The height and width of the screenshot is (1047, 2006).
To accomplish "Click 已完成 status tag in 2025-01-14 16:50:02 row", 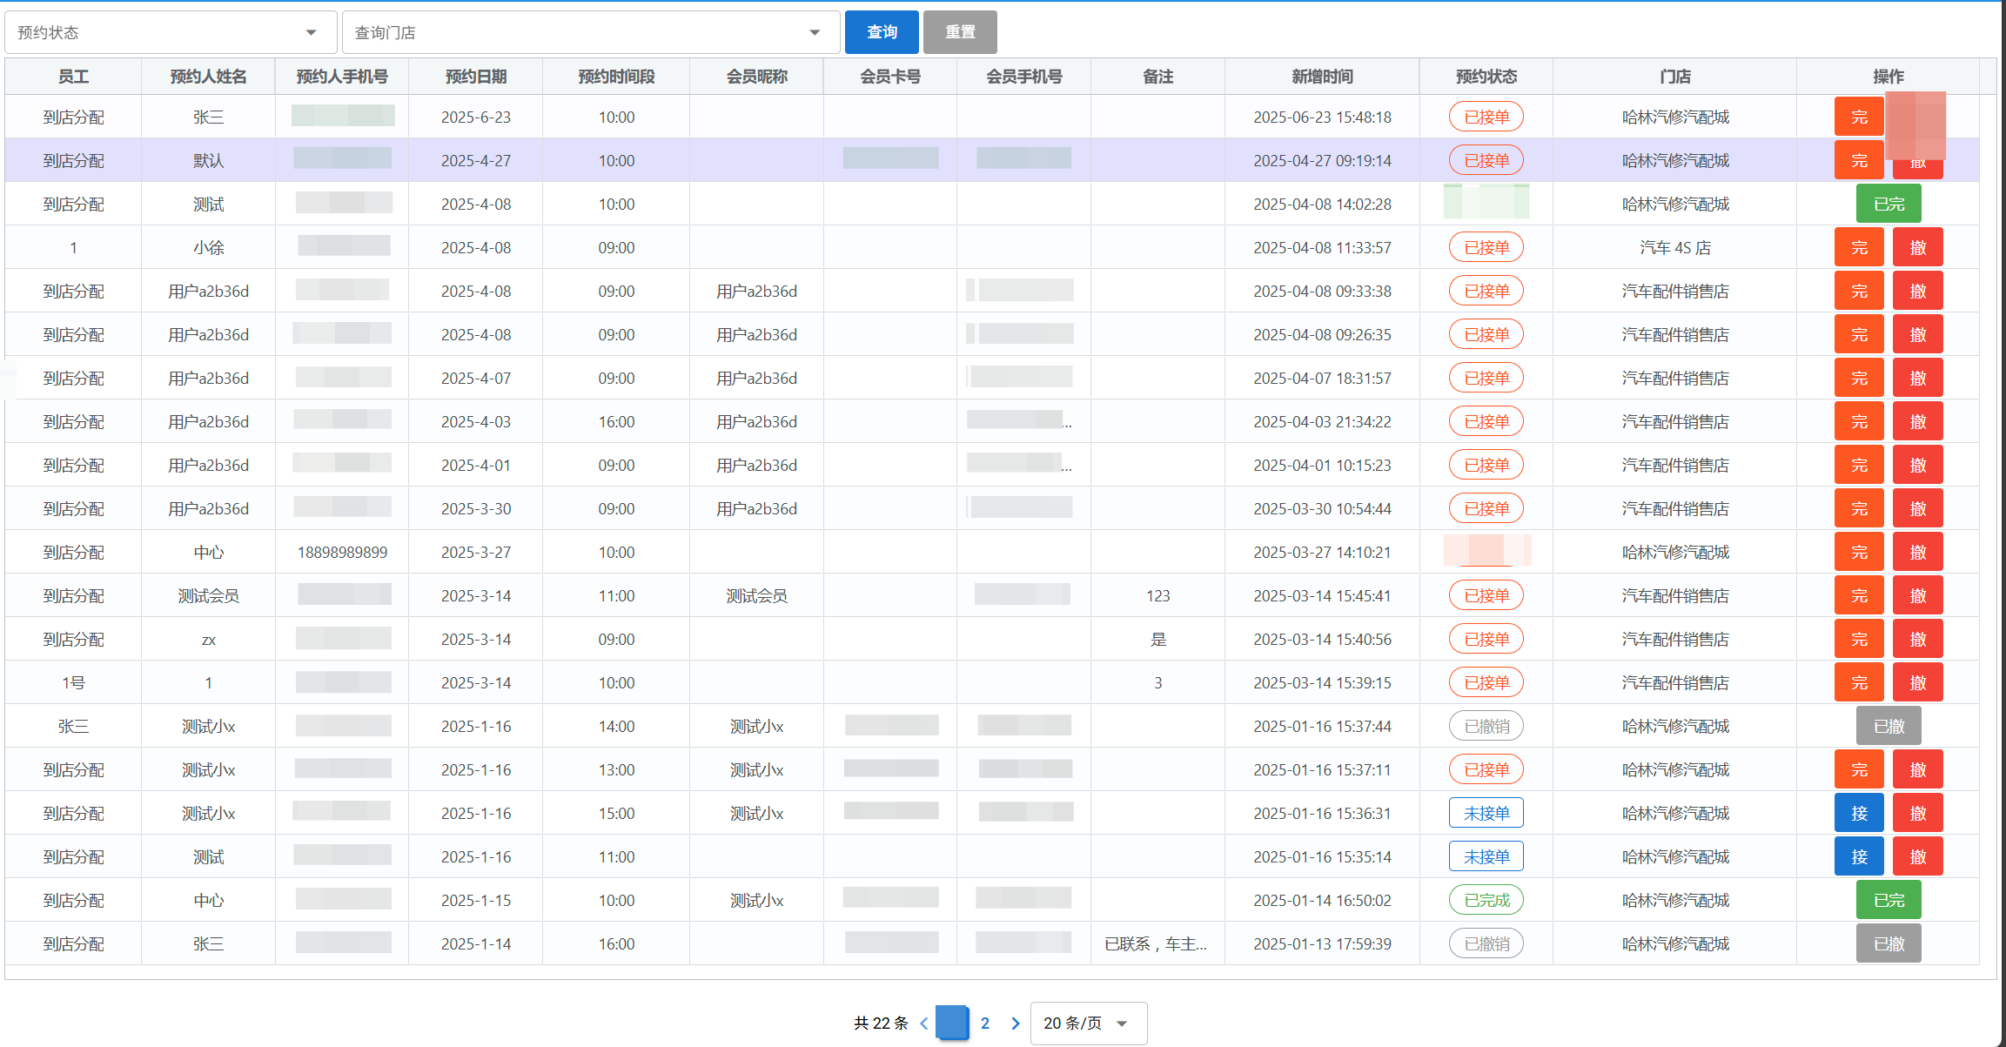I will click(1486, 900).
